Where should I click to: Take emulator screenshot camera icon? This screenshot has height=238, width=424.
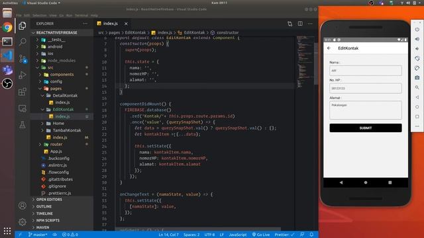tap(417, 78)
